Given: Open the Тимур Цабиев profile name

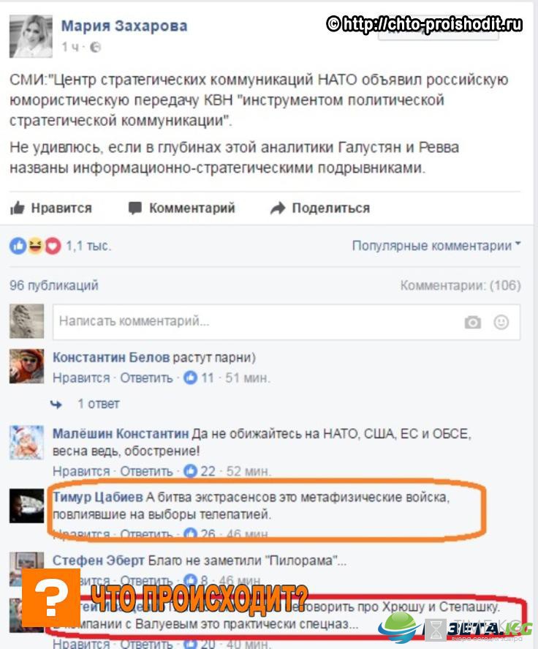Looking at the screenshot, I should tap(98, 497).
